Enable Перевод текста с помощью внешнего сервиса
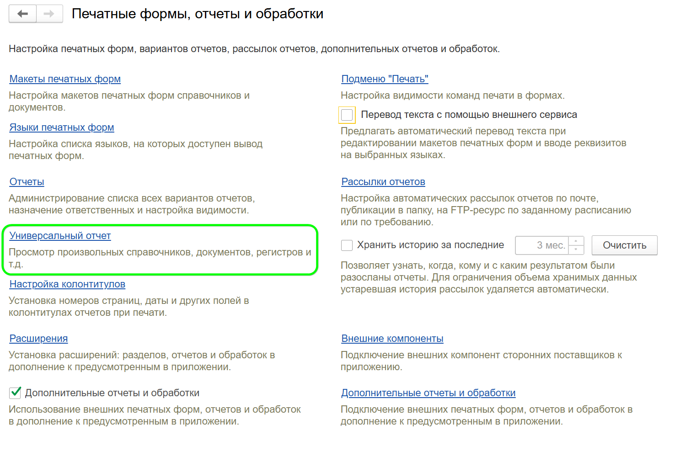 [x=346, y=115]
